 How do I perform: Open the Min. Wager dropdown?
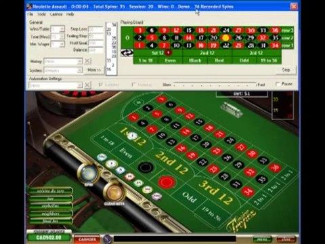pos(62,44)
